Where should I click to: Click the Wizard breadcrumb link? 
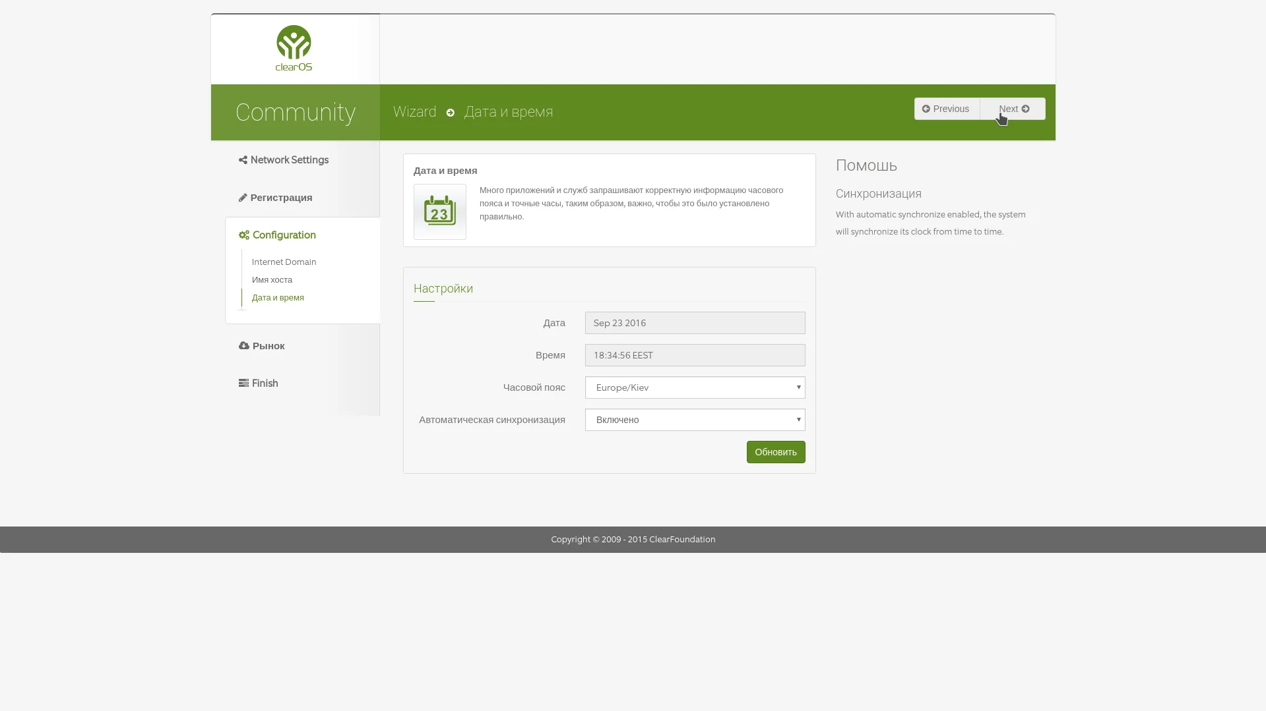(414, 112)
